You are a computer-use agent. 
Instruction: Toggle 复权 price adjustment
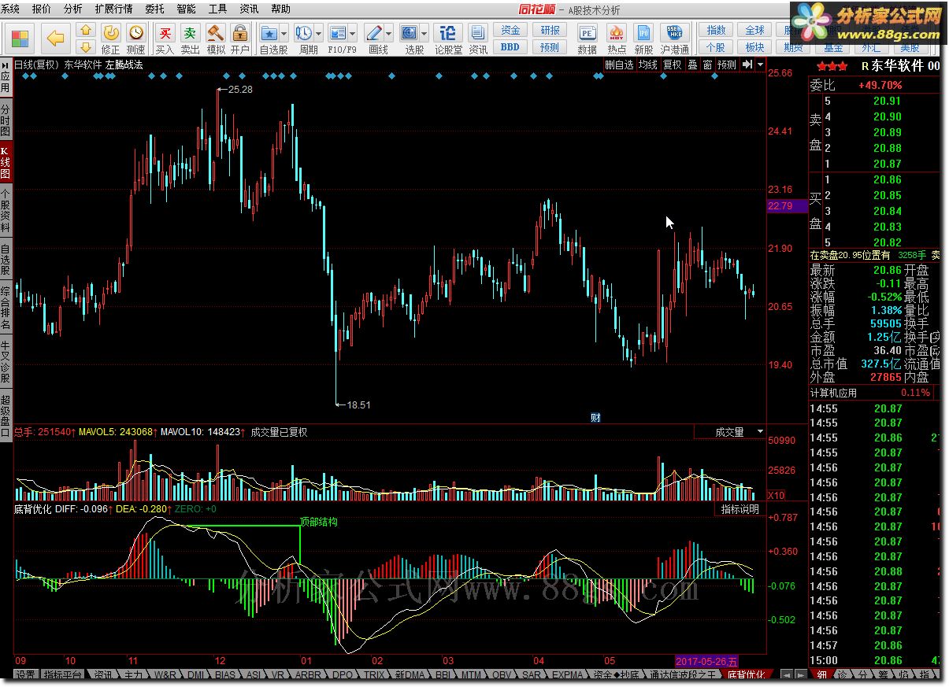[x=672, y=65]
